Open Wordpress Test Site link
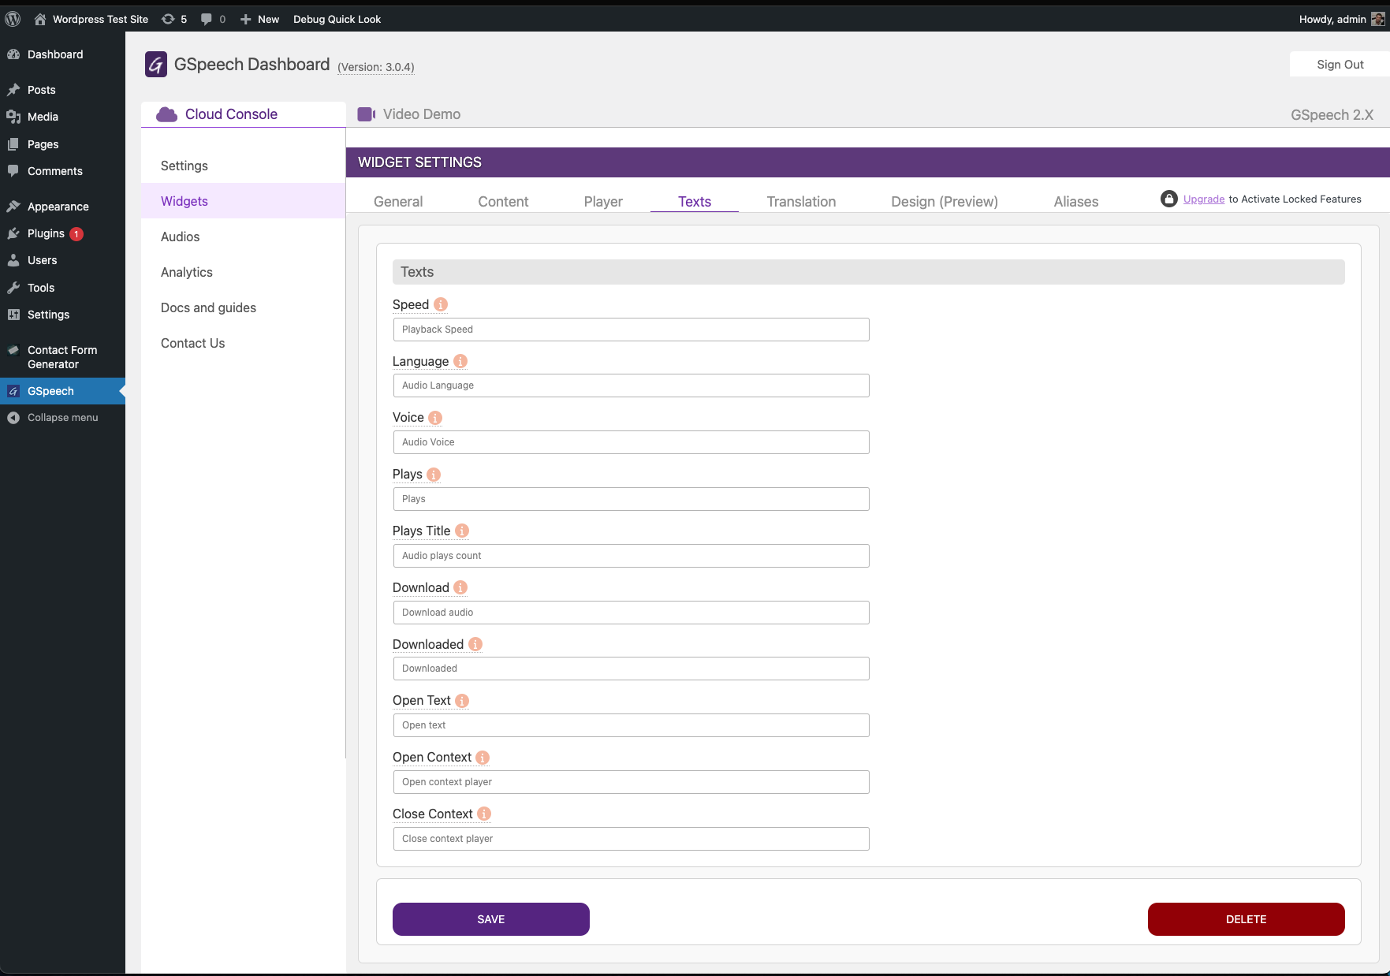Viewport: 1390px width, 976px height. coord(100,19)
